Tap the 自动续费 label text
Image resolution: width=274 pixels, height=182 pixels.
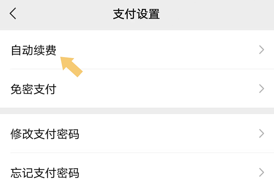click(34, 50)
